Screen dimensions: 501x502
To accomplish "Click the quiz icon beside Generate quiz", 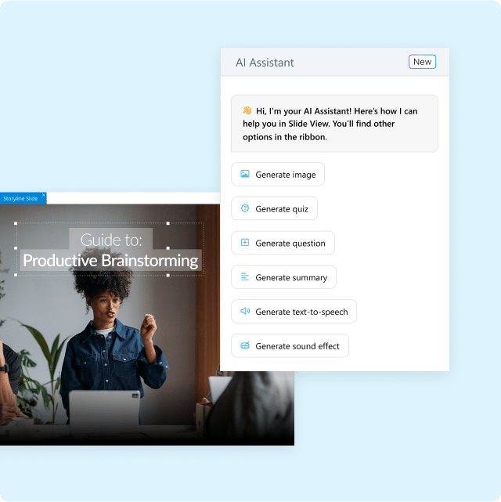I will click(x=245, y=208).
